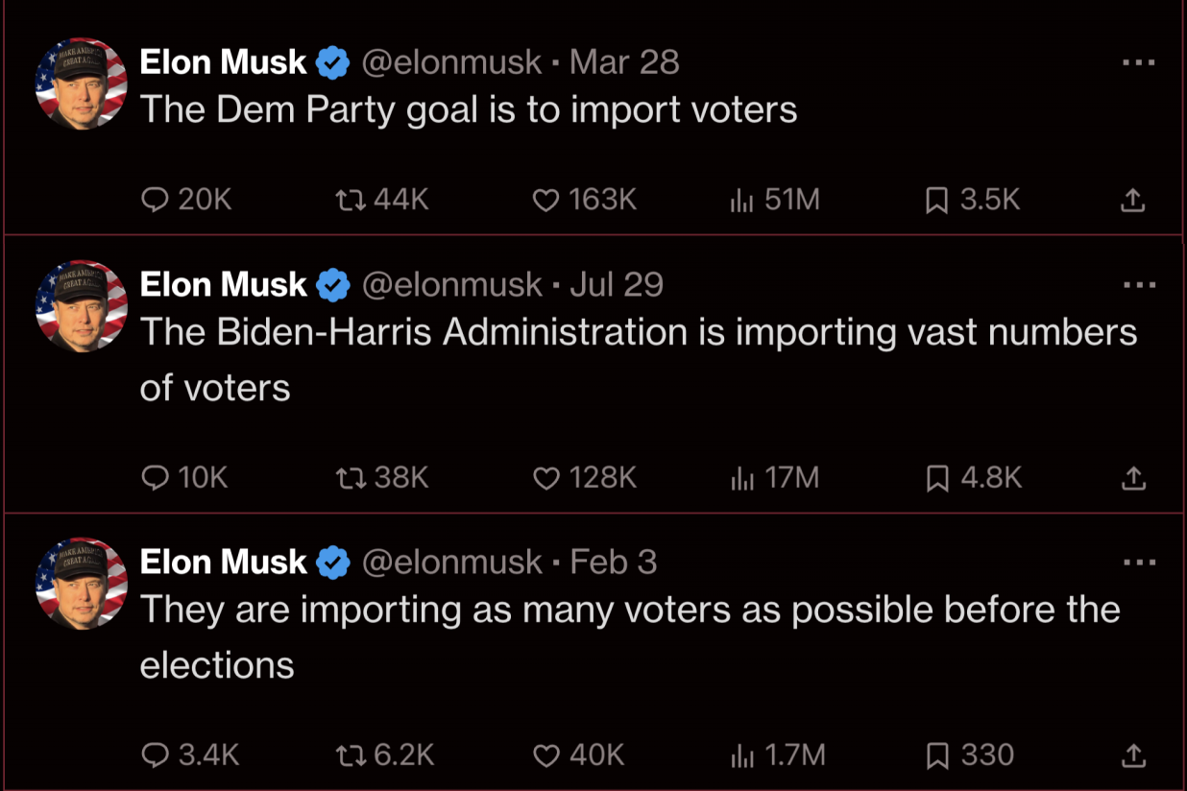1187x791 pixels.
Task: Reply to the Feb 3 tweet
Action: 156,755
